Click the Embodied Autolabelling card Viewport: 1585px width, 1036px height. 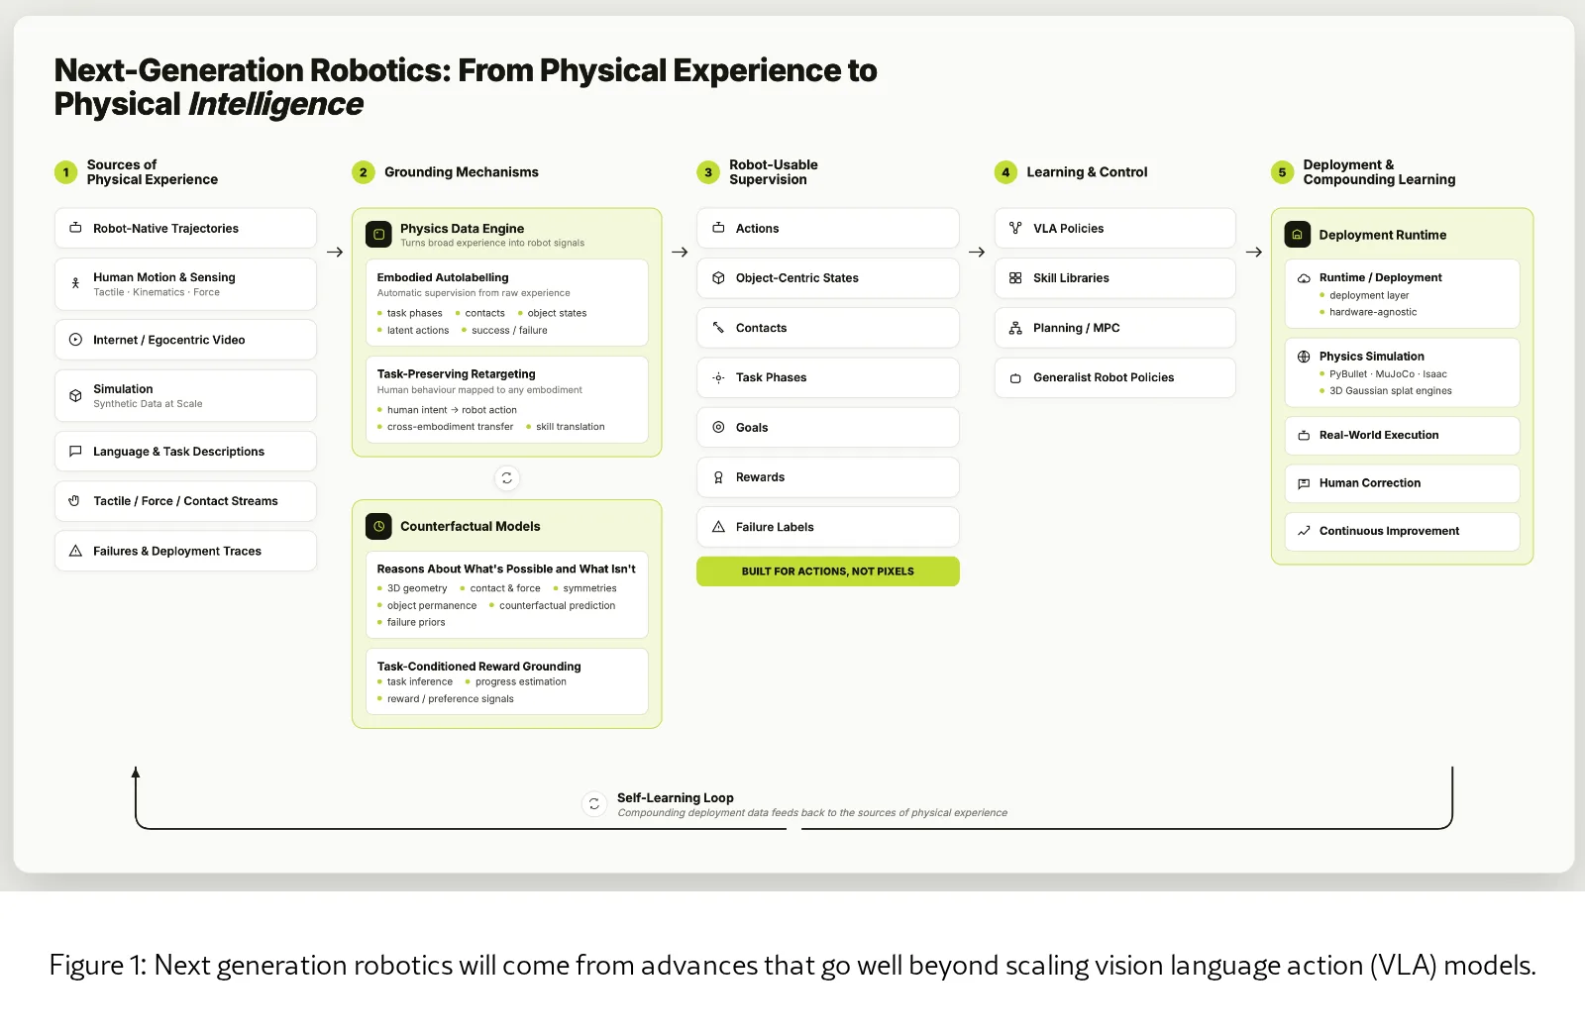click(x=506, y=303)
